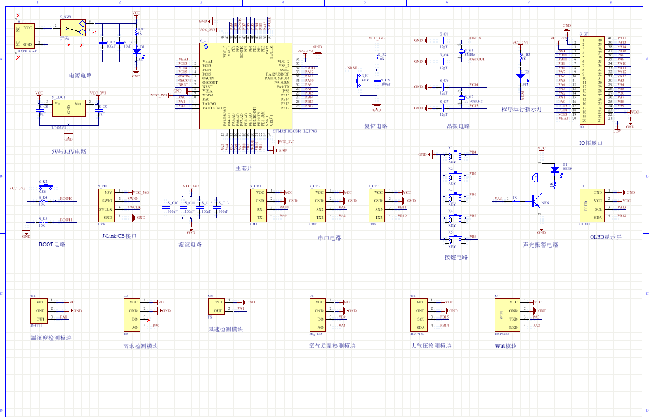Viewport: 649px width, 417px height.
Task: Select the "电源电路" title label
Action: (81, 75)
